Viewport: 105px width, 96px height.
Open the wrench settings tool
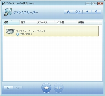pos(87,12)
